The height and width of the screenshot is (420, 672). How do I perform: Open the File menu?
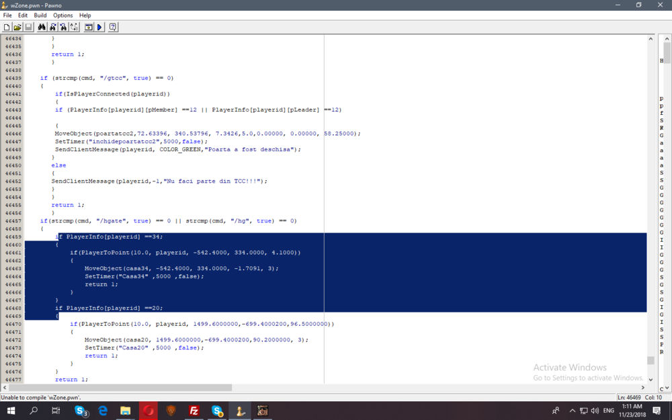click(7, 15)
